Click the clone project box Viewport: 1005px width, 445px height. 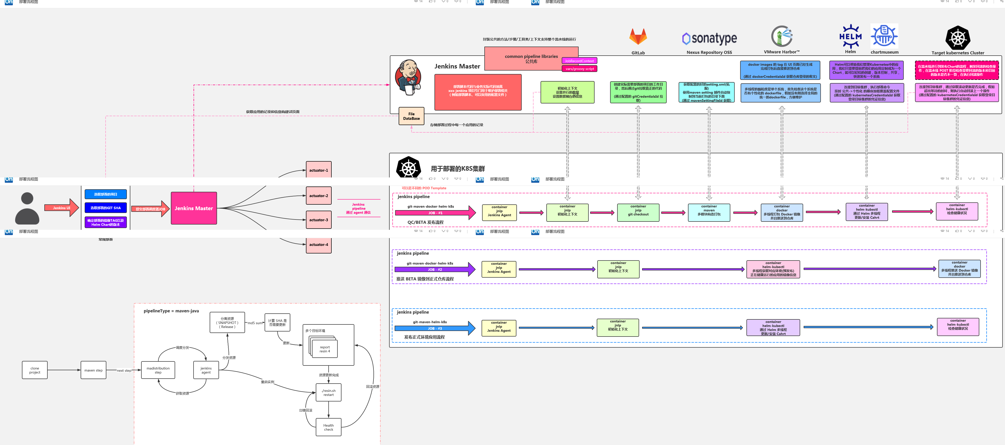click(35, 370)
